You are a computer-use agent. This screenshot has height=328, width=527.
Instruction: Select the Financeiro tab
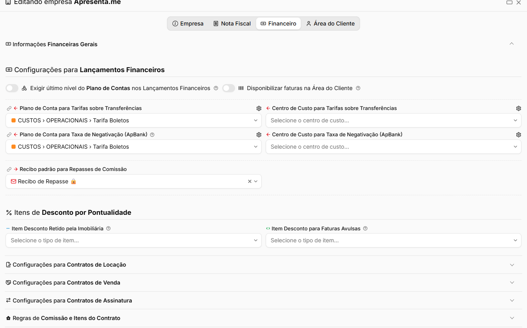(278, 24)
